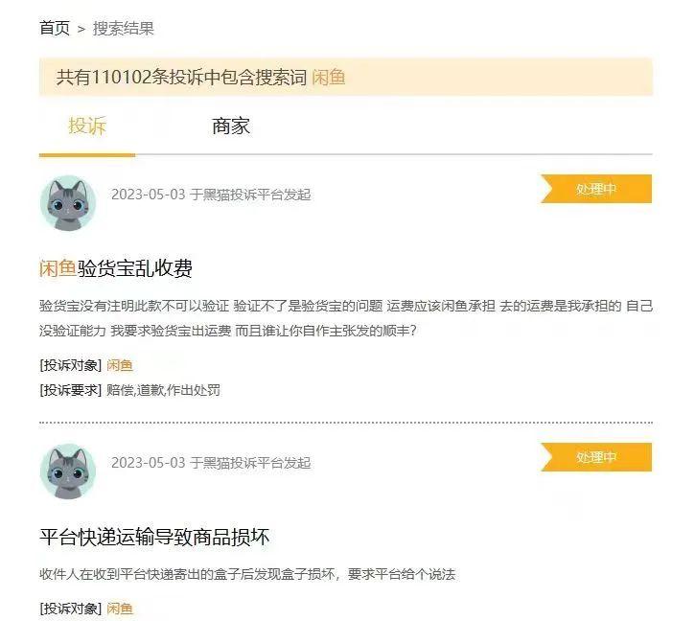Click the highlighted 闲鱼 search keyword in banner
Screen dimensions: 695x621
pyautogui.click(x=329, y=77)
